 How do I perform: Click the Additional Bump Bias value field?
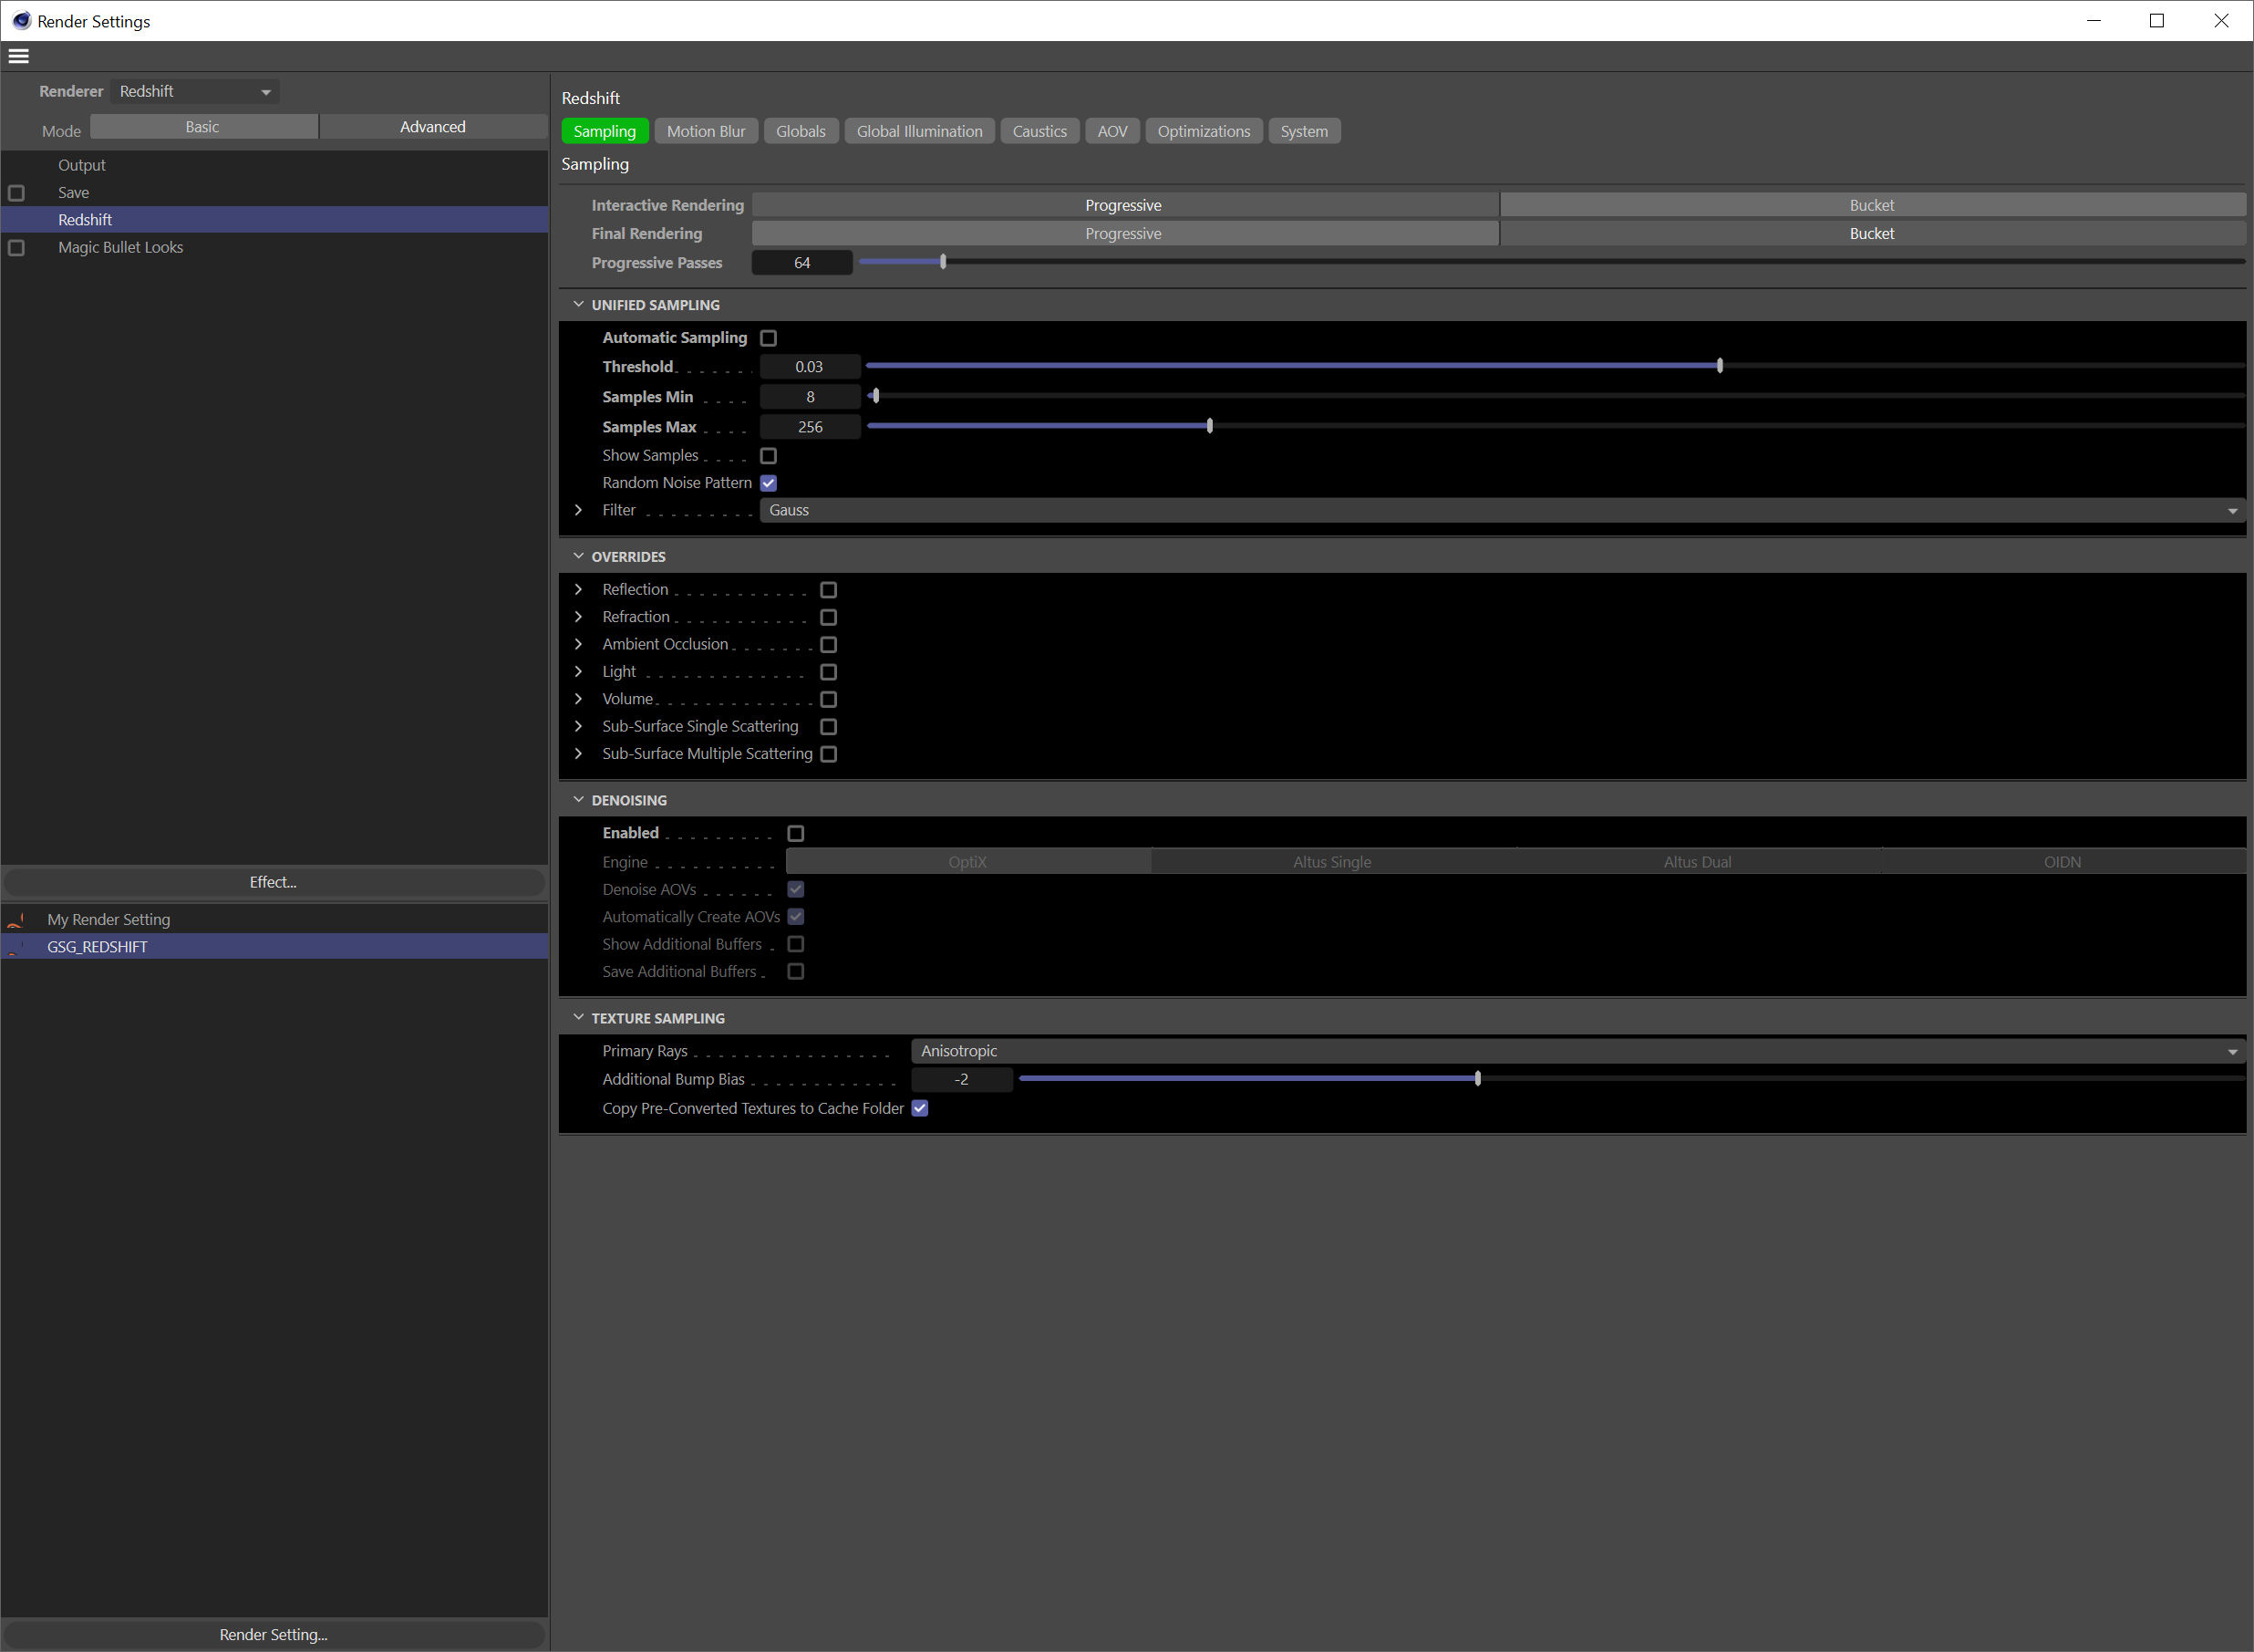pyautogui.click(x=962, y=1080)
